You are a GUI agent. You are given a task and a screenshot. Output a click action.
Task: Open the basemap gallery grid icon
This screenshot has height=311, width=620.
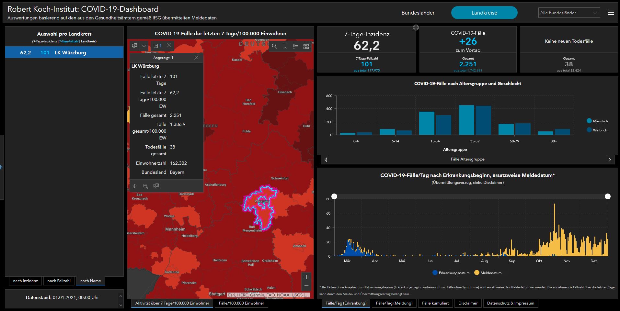[x=306, y=46]
